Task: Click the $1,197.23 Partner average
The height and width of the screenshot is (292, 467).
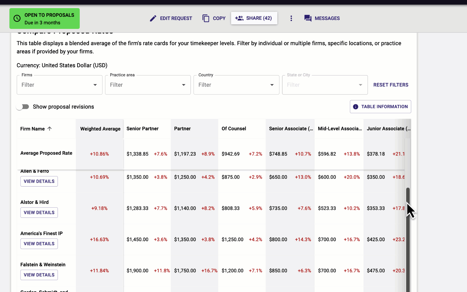Action: (185, 154)
